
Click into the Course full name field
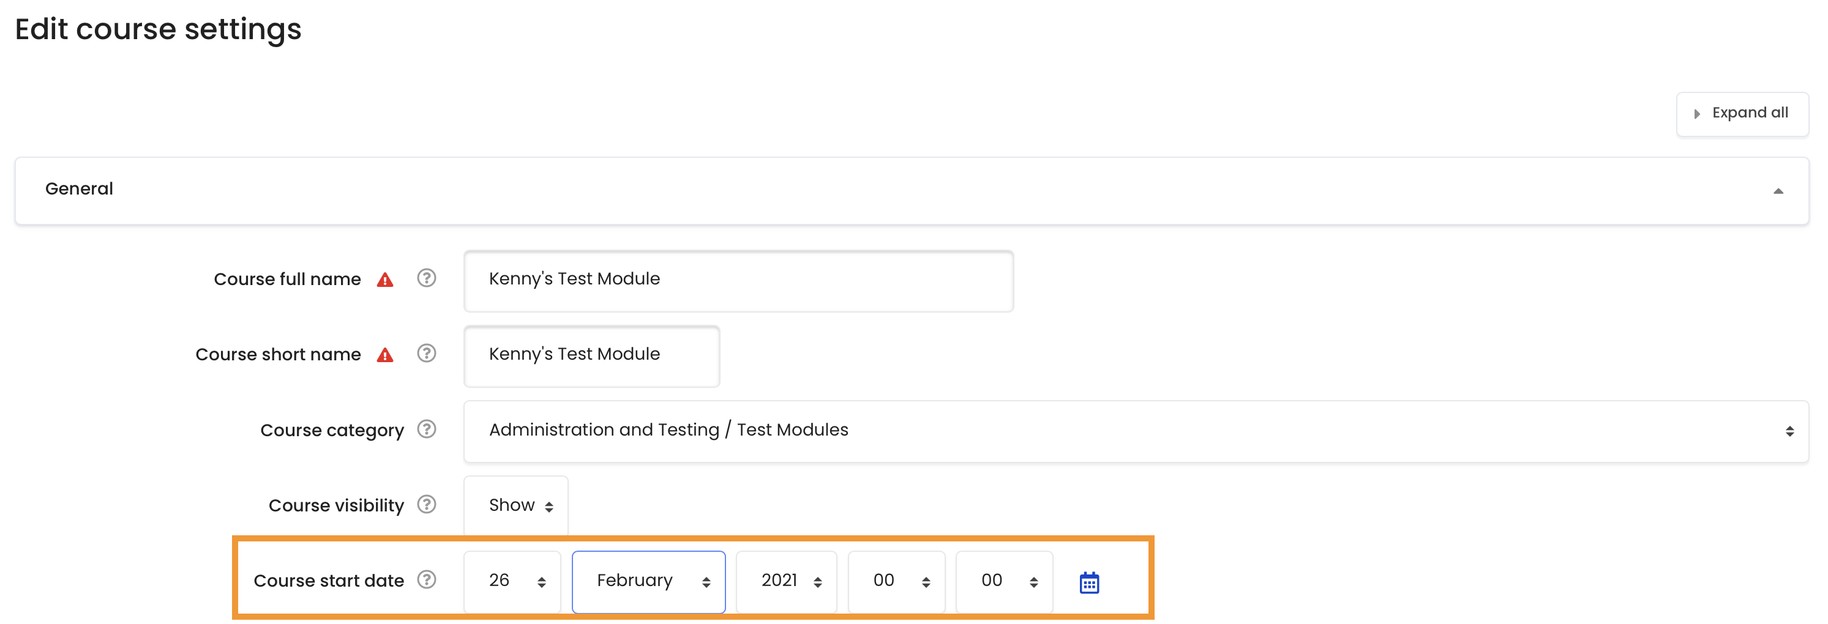pyautogui.click(x=738, y=280)
